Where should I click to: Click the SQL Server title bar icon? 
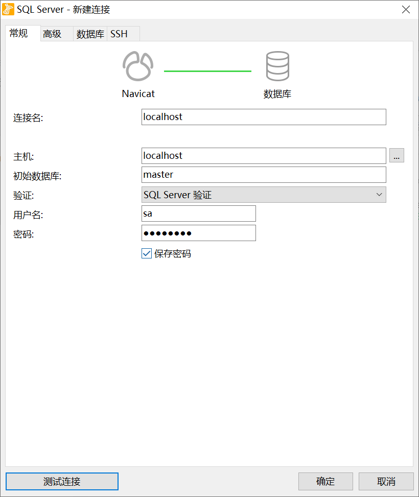(8, 10)
